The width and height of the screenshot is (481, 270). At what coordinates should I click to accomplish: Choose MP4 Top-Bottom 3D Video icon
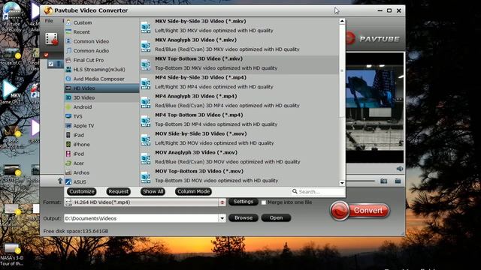tap(146, 121)
